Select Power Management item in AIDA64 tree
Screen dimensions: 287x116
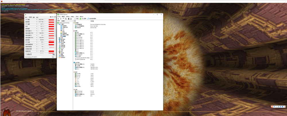point(64,33)
